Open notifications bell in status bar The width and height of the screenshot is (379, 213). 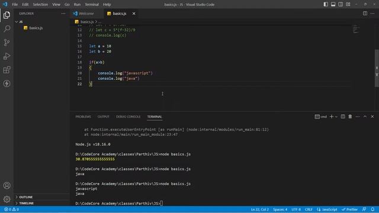click(x=372, y=209)
